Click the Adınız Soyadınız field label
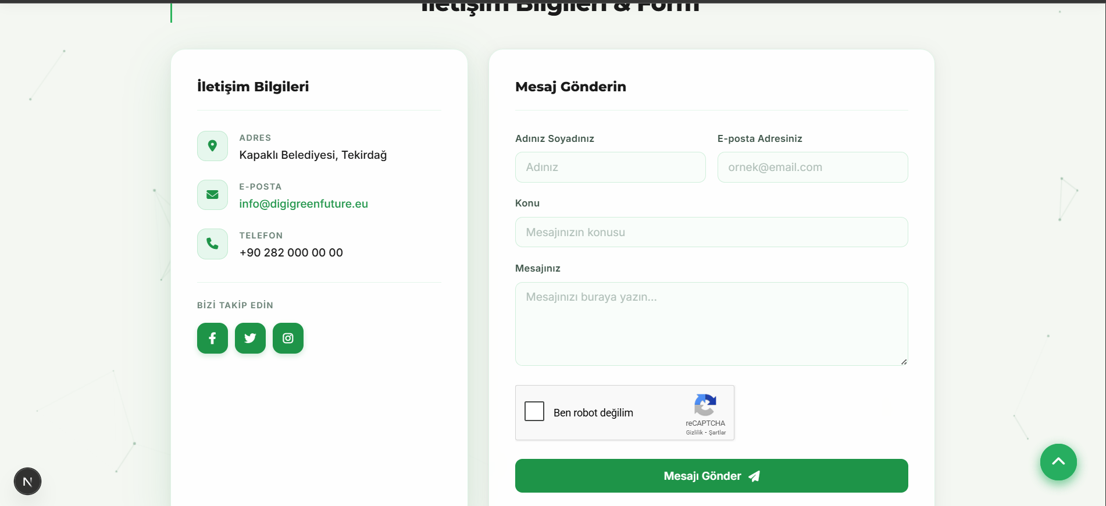 coord(555,138)
